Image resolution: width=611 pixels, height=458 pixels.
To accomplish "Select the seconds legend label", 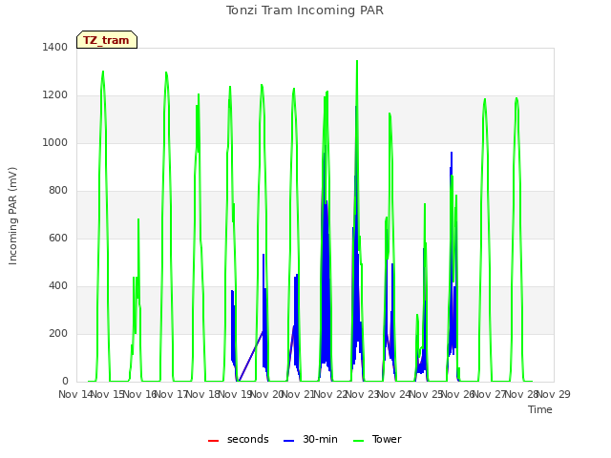I will pos(248,439).
